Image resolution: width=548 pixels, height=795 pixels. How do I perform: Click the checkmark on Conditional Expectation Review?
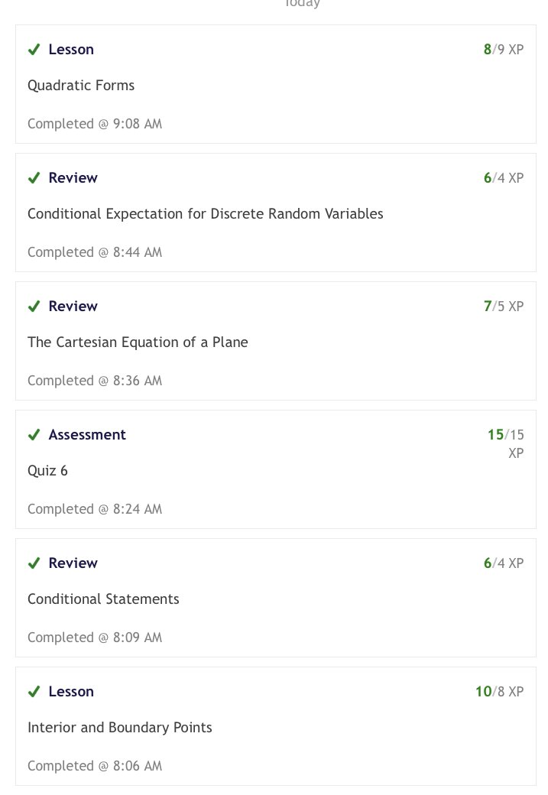(x=34, y=178)
